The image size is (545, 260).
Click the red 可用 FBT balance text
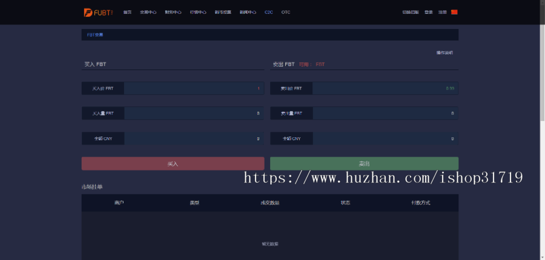[x=312, y=64]
